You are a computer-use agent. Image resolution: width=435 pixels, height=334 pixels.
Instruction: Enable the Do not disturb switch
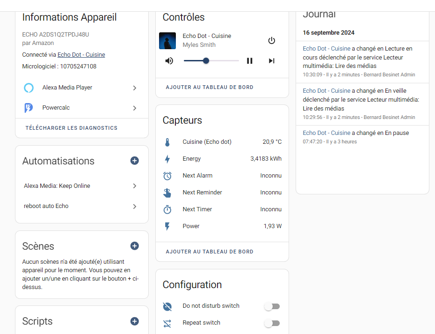(272, 306)
